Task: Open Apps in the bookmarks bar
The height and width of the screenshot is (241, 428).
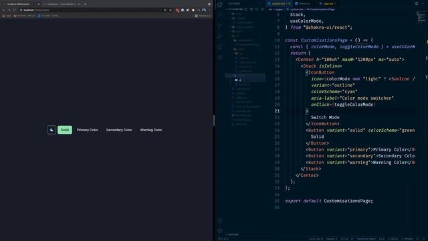Action: [x=7, y=16]
